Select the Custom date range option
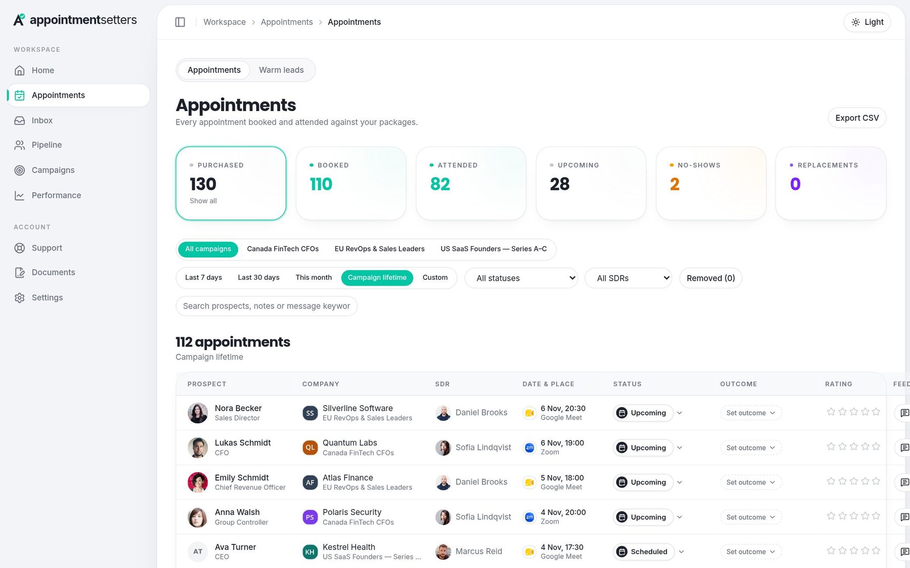 (435, 278)
